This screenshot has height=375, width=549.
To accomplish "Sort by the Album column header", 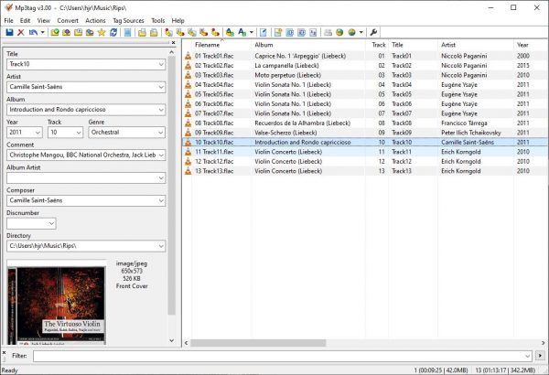I will [x=308, y=45].
